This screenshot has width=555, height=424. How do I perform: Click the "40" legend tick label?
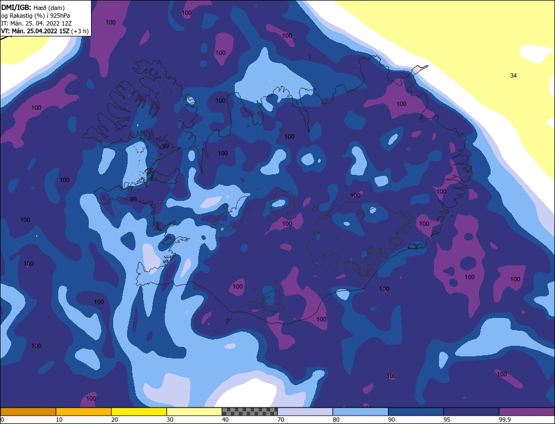coord(225,420)
